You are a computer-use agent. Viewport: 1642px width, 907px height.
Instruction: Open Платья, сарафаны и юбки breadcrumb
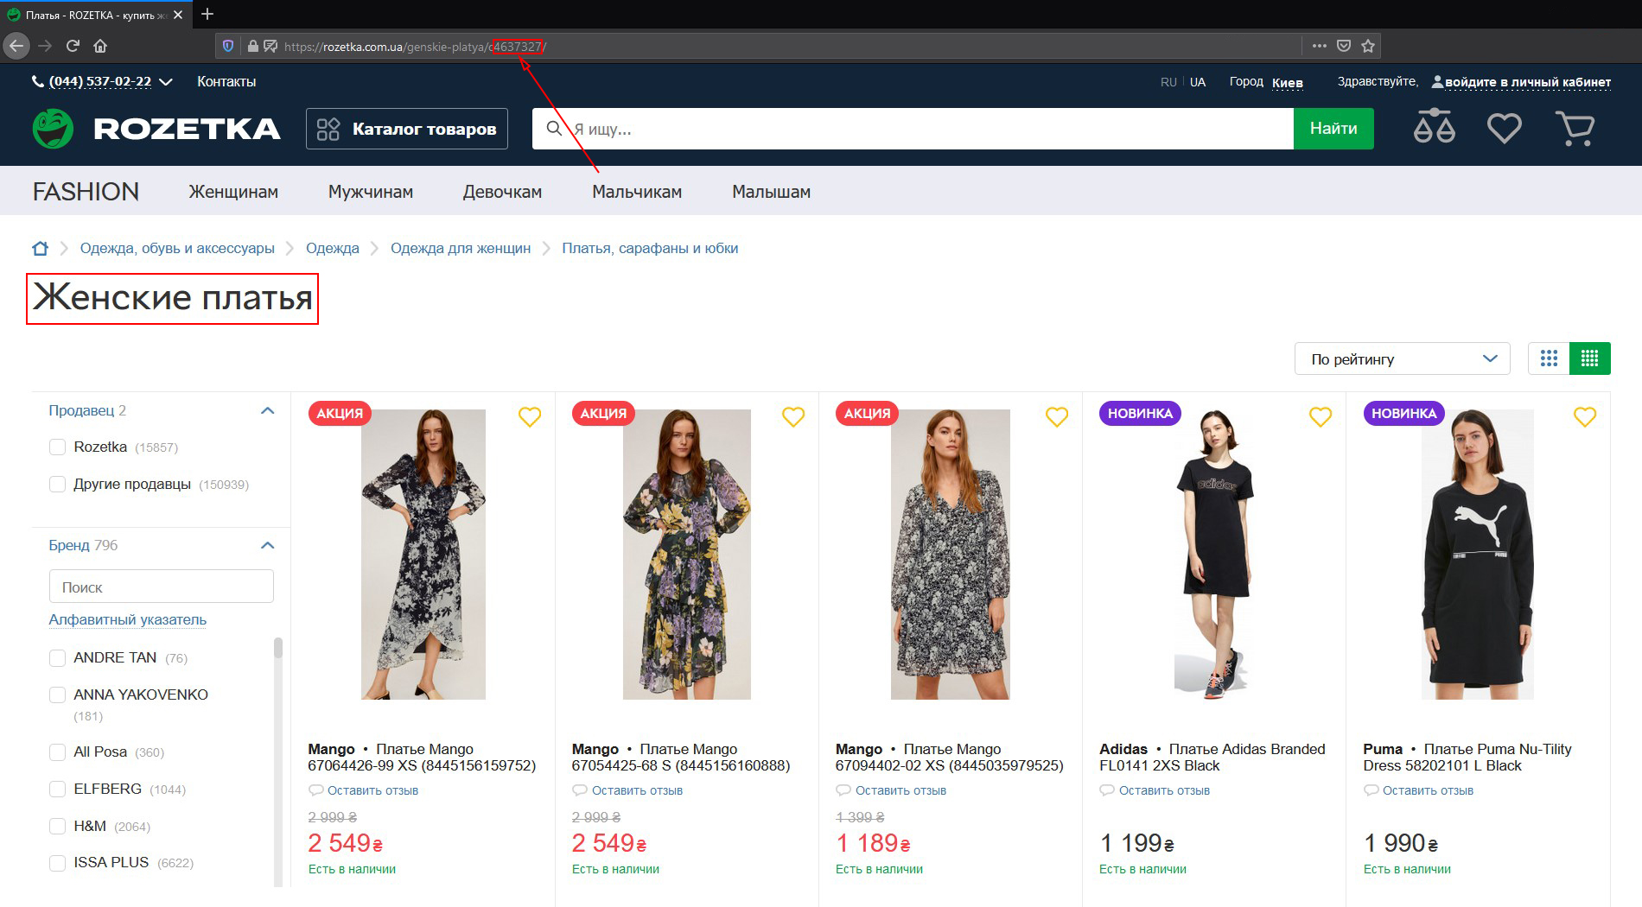pyautogui.click(x=650, y=249)
